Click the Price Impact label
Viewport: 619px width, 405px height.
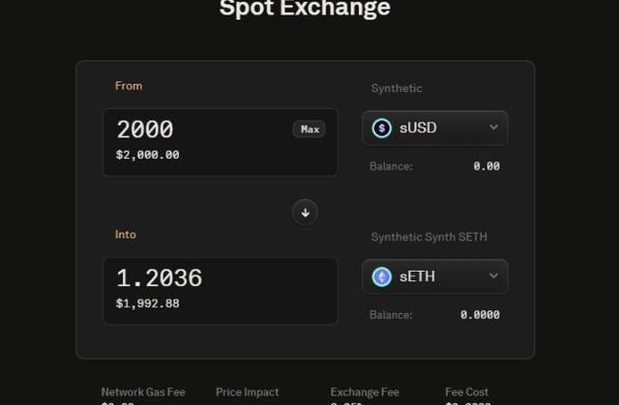coord(249,392)
